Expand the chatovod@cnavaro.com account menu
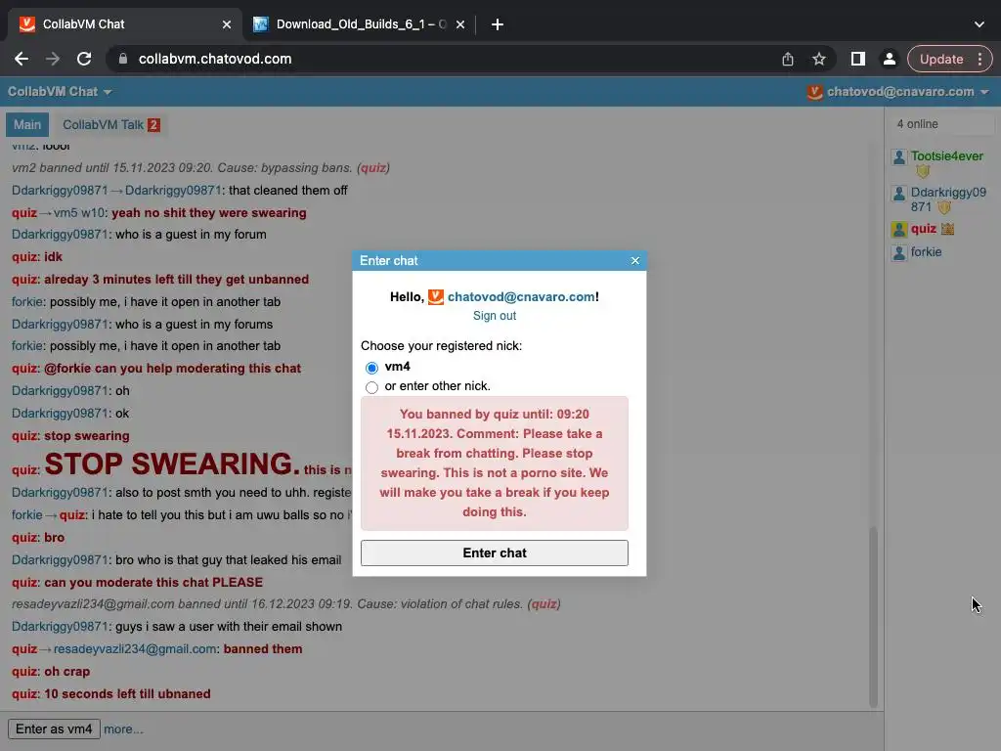Image resolution: width=1001 pixels, height=751 pixels. [899, 92]
